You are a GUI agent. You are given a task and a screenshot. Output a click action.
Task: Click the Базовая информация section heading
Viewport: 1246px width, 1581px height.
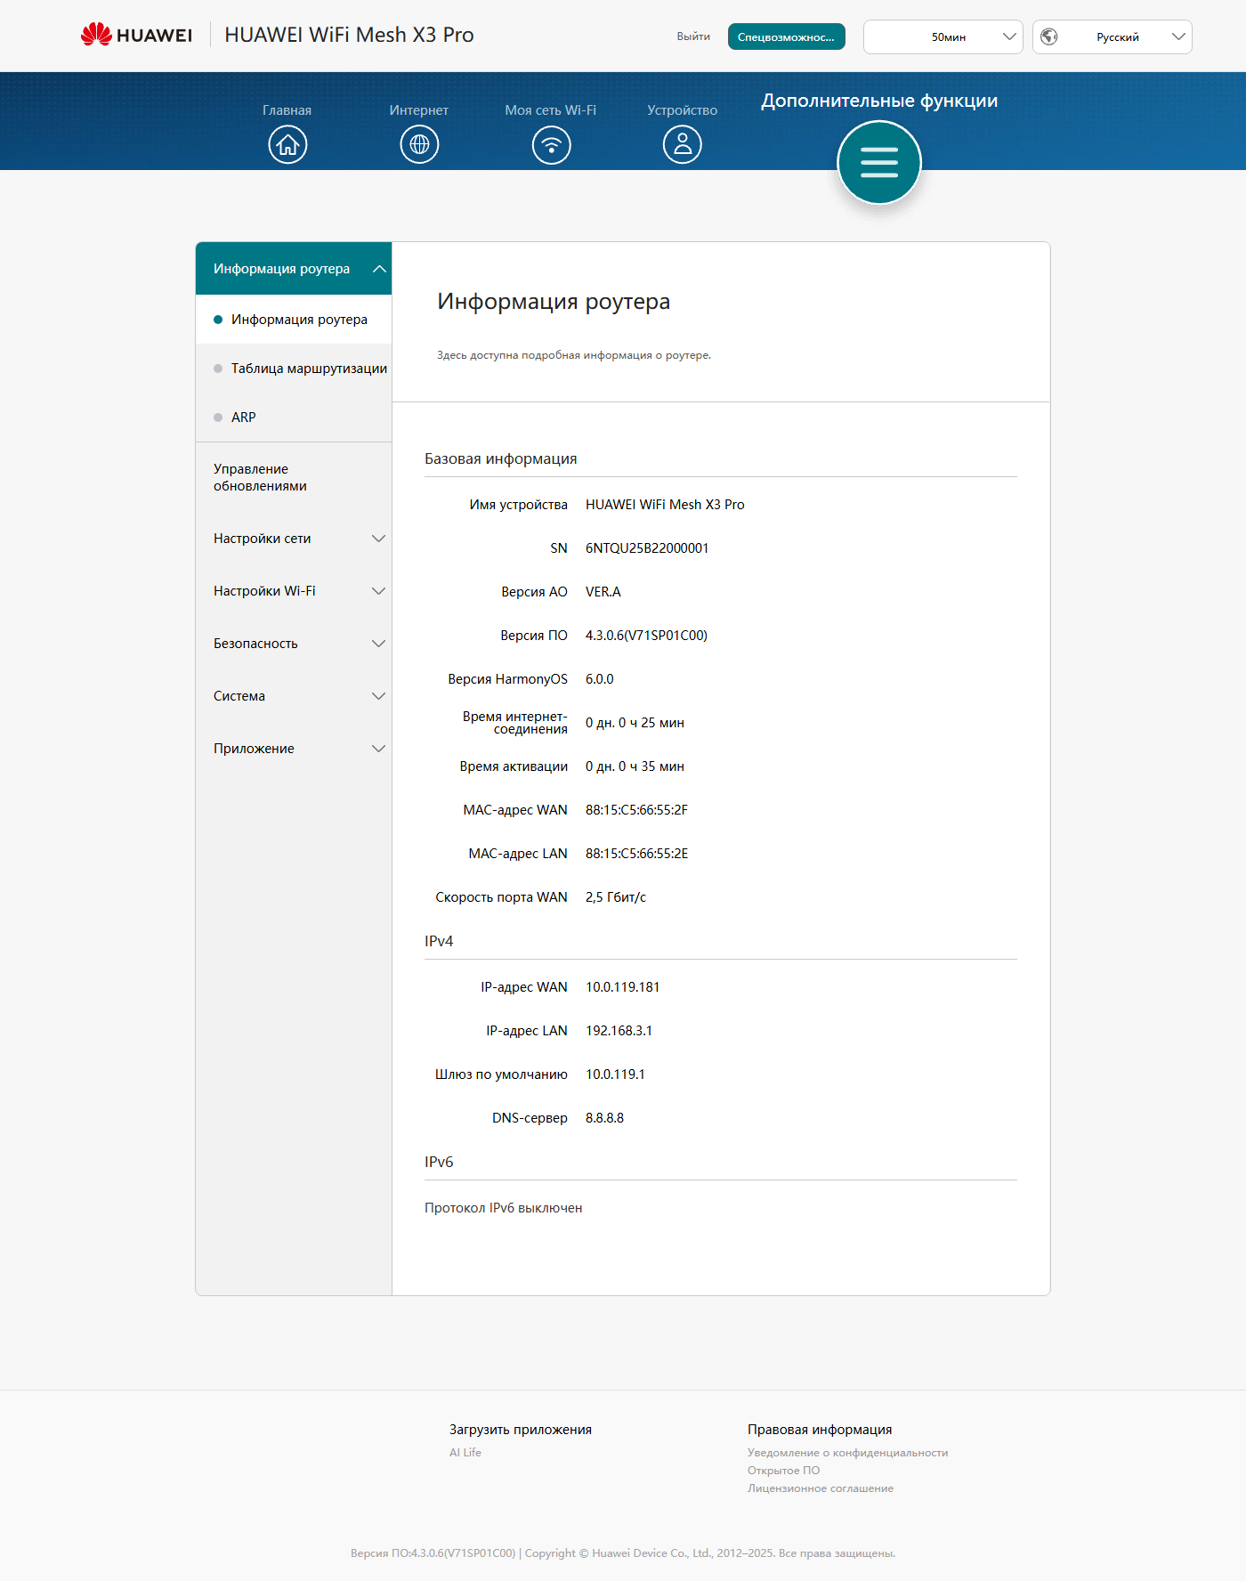click(500, 458)
